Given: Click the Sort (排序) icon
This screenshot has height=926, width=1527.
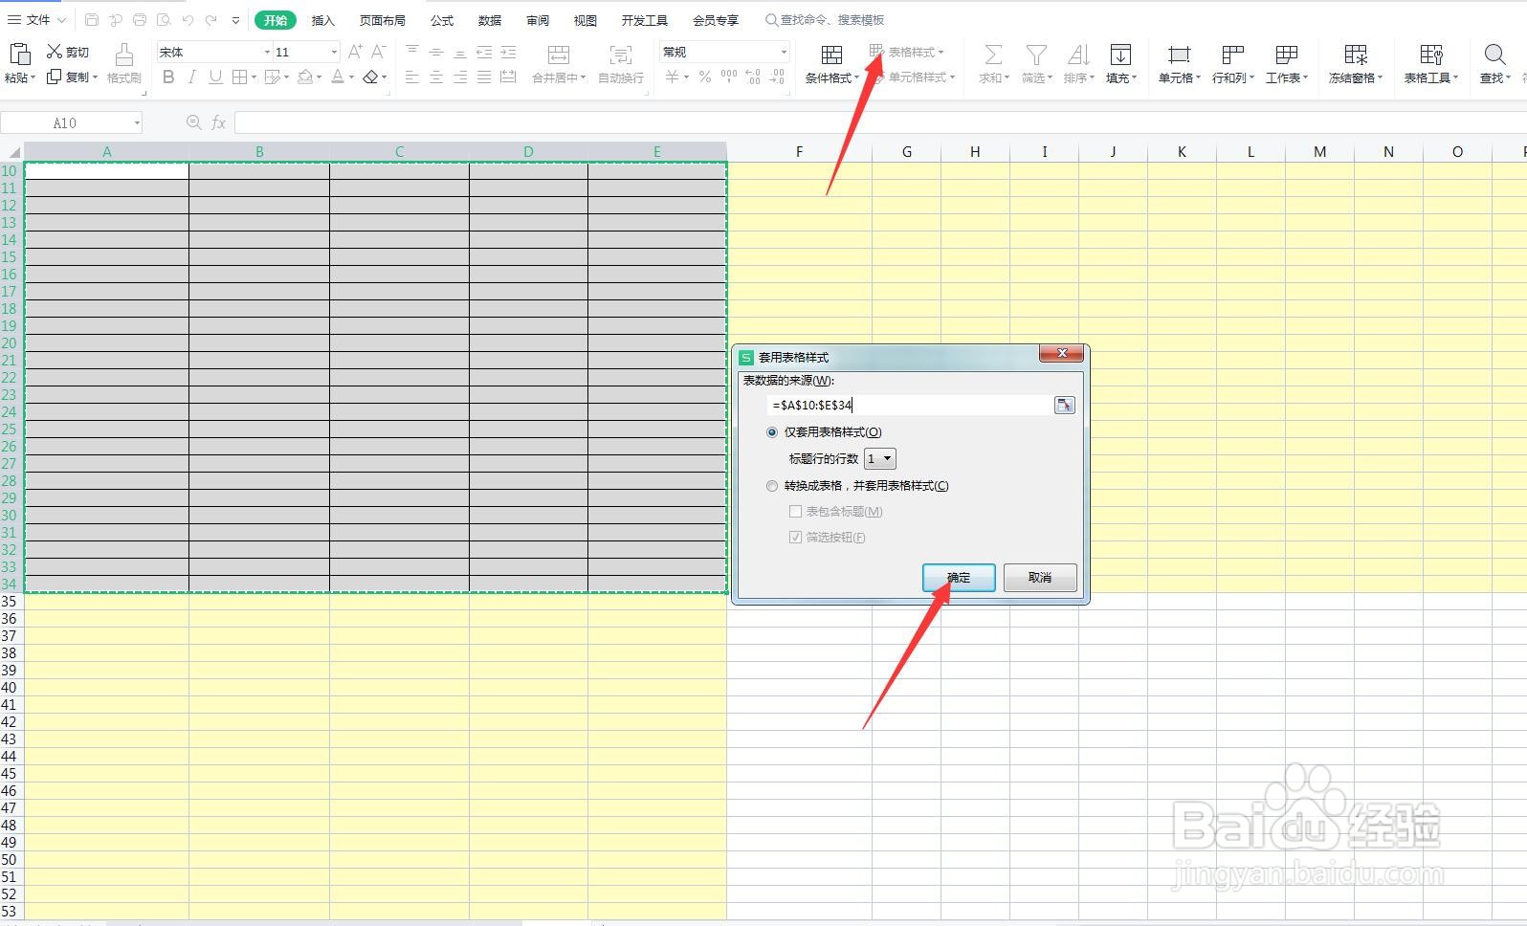Looking at the screenshot, I should [x=1078, y=55].
